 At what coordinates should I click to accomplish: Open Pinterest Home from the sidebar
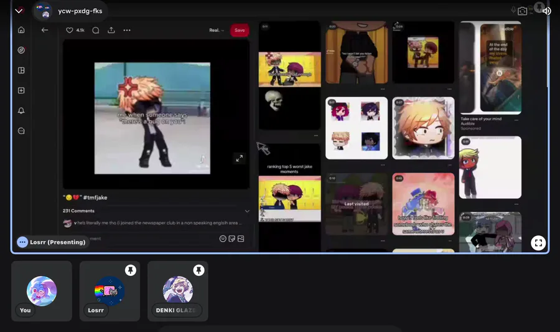coord(21,30)
